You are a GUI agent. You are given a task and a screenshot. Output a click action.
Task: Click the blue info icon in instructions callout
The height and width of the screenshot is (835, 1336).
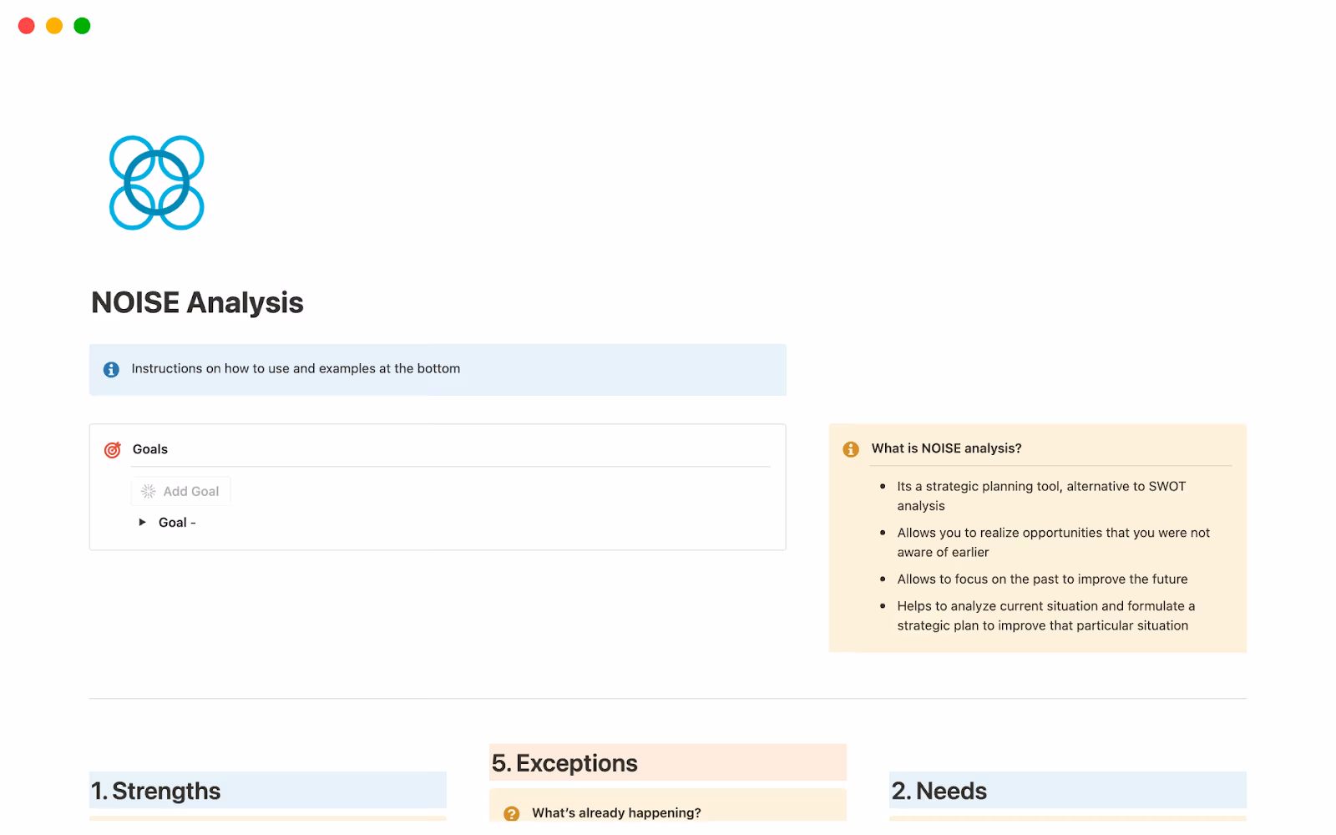111,369
